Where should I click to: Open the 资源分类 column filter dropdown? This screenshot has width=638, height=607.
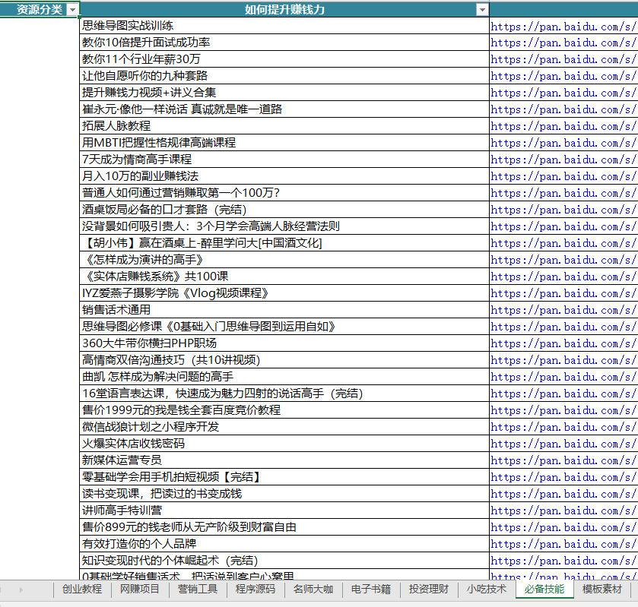click(72, 10)
